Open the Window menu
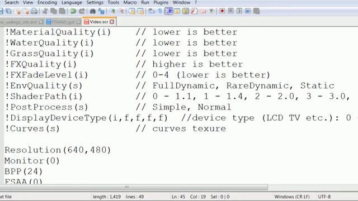This screenshot has width=358, height=201. [181, 2]
